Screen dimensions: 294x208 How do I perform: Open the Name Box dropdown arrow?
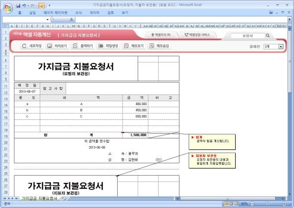click(x=48, y=19)
